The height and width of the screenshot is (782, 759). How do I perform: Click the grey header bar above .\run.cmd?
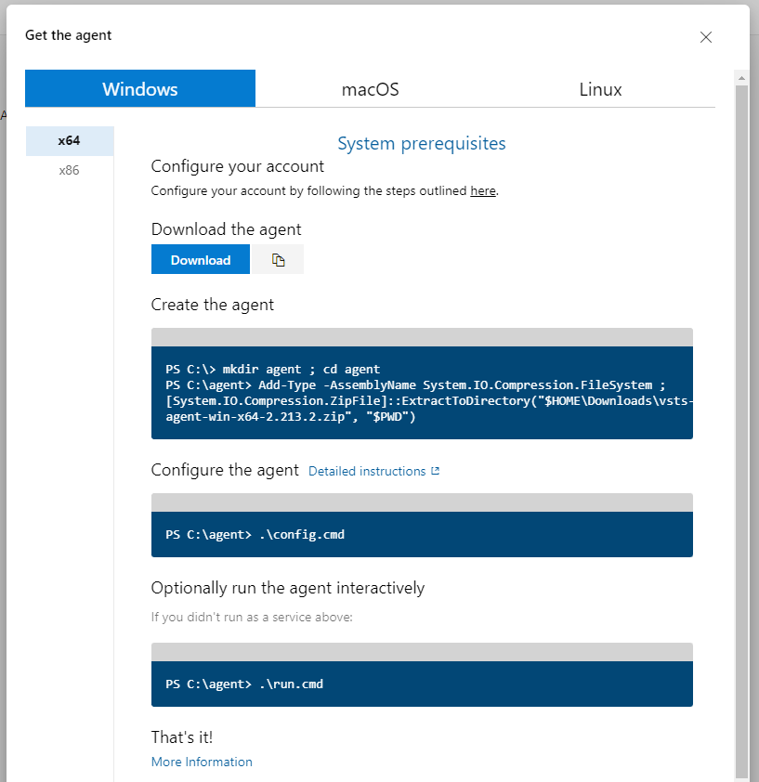pos(422,652)
